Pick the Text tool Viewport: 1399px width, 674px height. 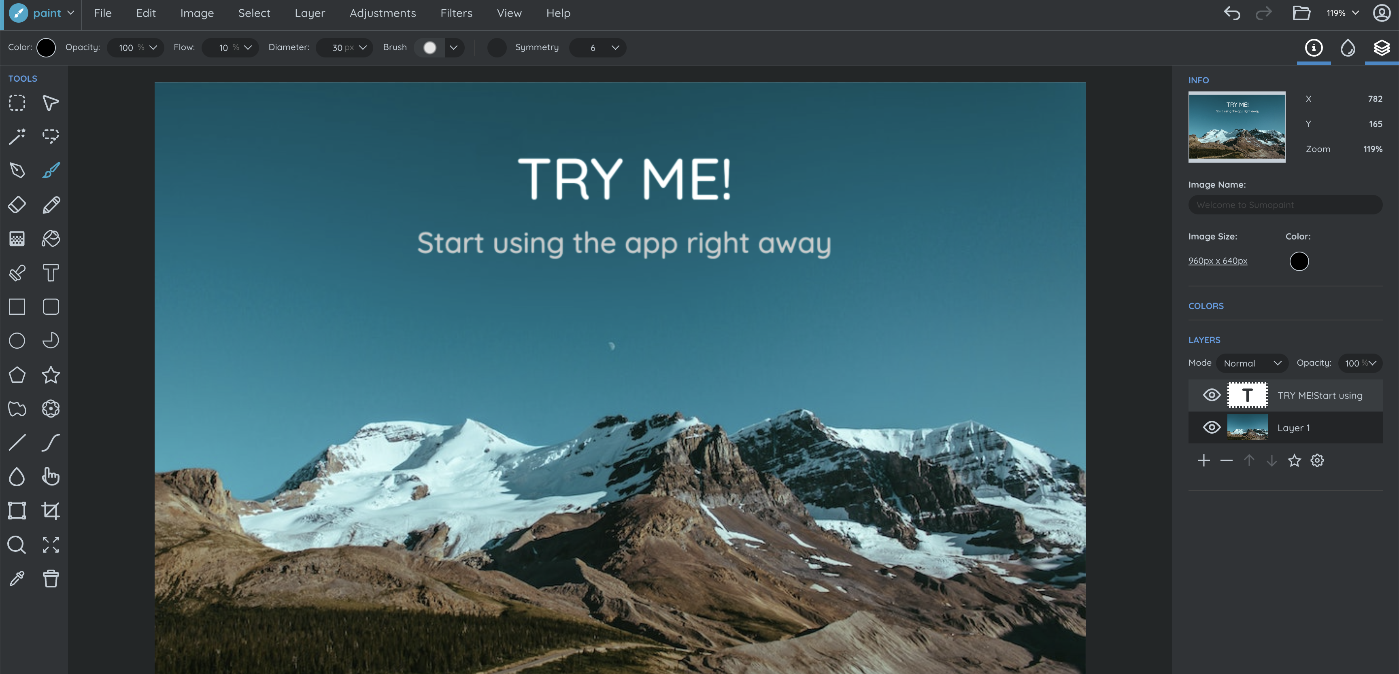click(x=51, y=272)
